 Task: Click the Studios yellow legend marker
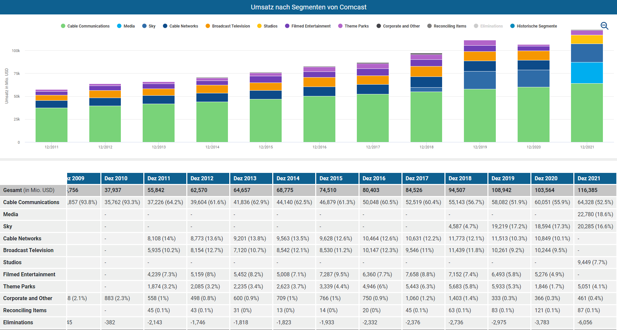(x=259, y=26)
